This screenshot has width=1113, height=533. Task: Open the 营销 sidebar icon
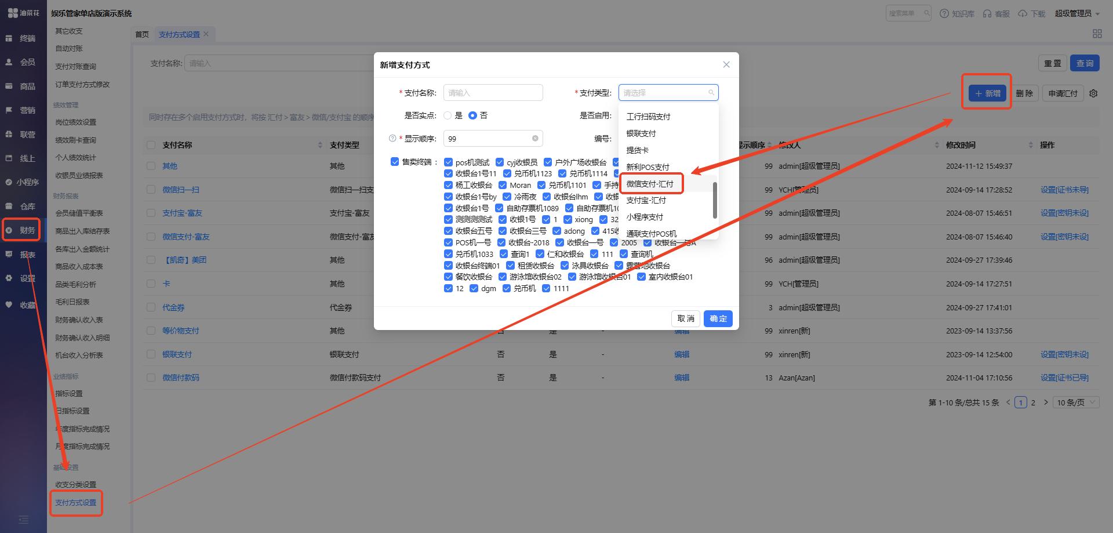tap(9, 110)
